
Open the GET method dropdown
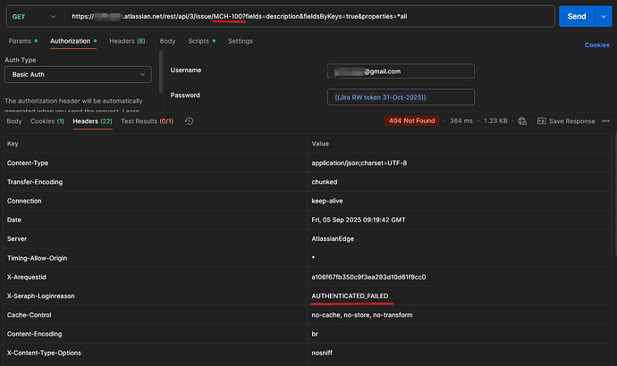point(34,16)
